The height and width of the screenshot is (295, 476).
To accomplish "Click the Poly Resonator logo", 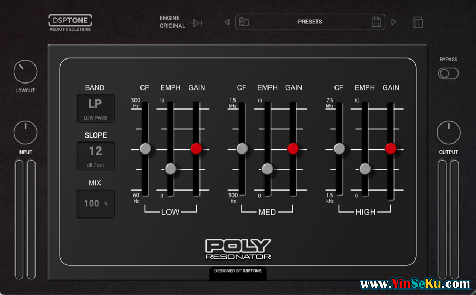I will click(x=238, y=249).
